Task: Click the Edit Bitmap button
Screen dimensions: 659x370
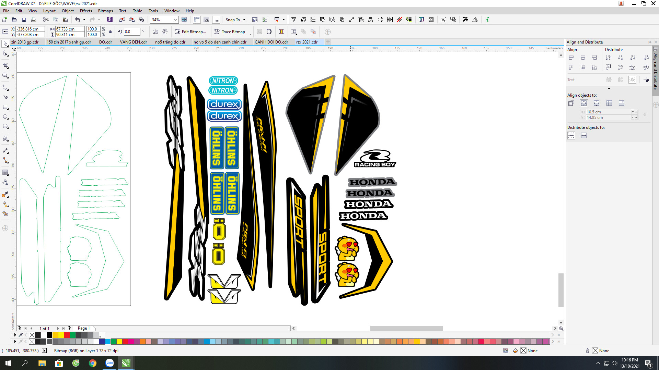Action: (190, 32)
